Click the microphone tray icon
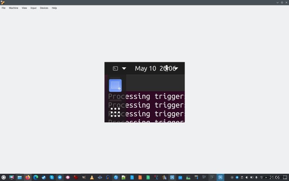The width and height of the screenshot is (289, 181). [256, 177]
